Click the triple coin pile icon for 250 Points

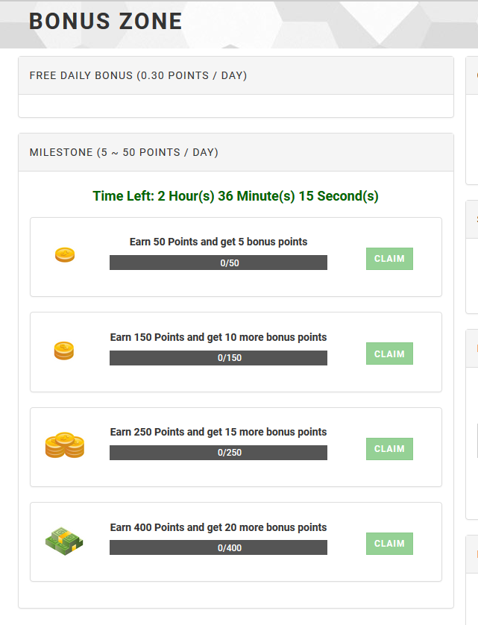click(x=65, y=445)
